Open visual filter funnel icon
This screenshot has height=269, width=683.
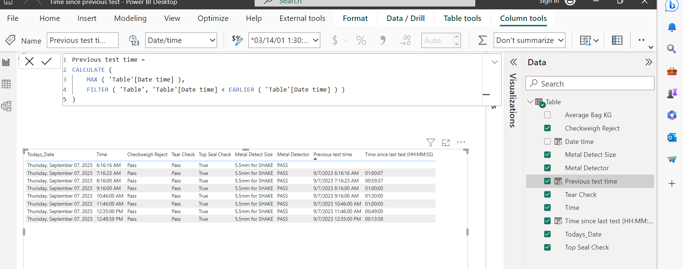coord(431,142)
